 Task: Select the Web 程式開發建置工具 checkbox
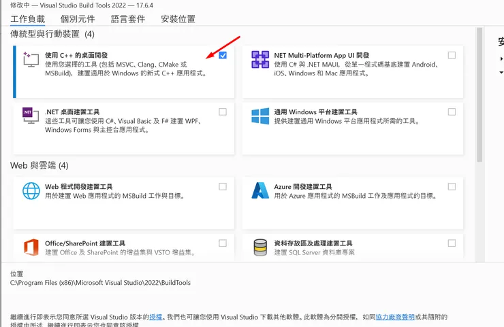tap(223, 186)
